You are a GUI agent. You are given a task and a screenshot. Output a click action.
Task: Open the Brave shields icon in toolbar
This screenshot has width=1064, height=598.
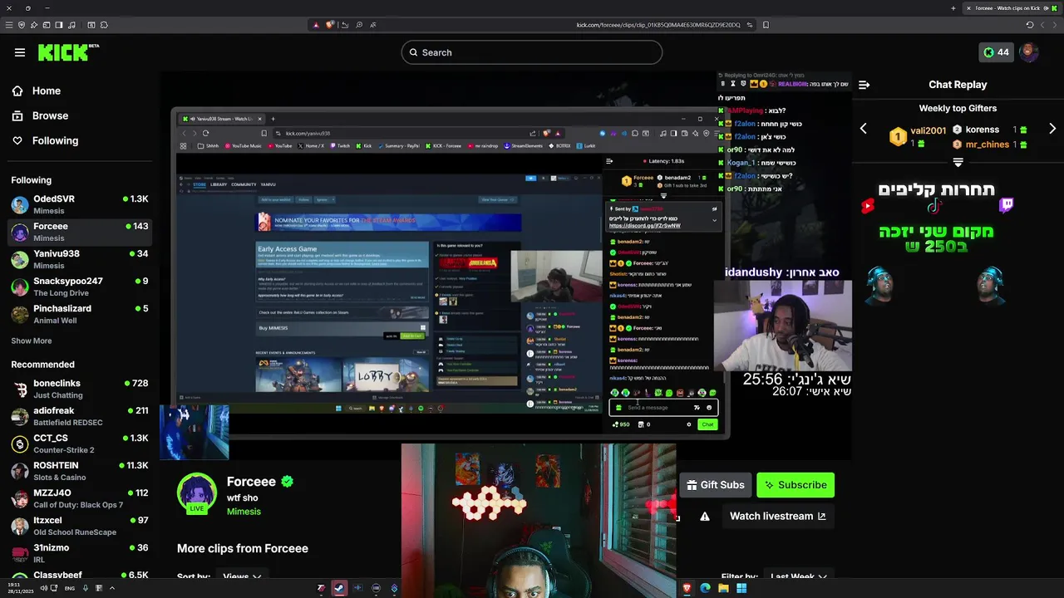(x=22, y=25)
